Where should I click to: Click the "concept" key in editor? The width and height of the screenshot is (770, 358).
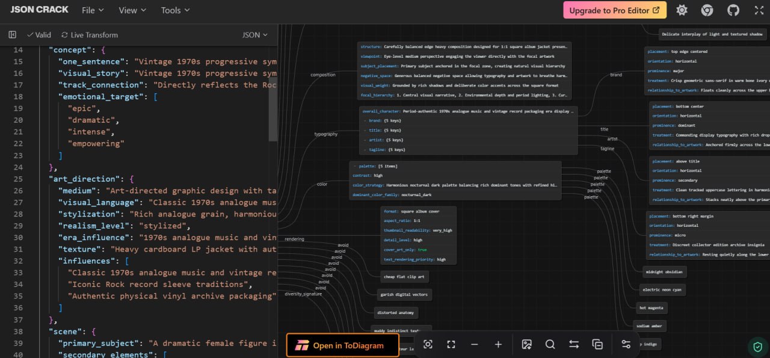pyautogui.click(x=70, y=50)
